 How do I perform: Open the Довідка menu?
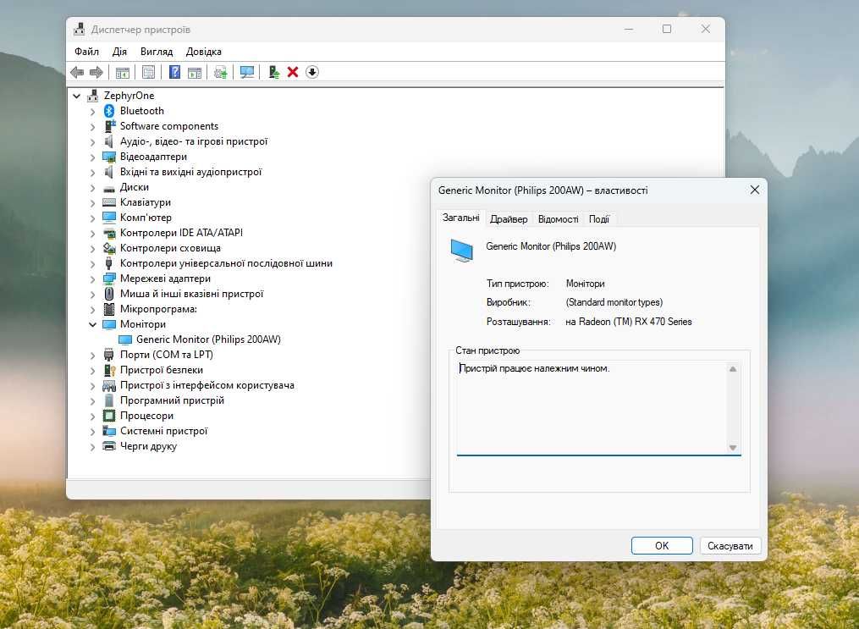click(204, 52)
